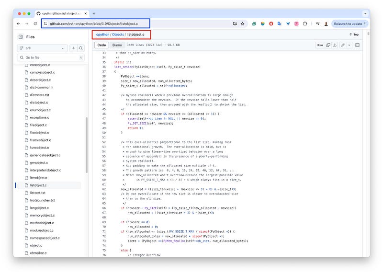Click the pencil edit file icon
The image size is (383, 274).
(x=343, y=45)
